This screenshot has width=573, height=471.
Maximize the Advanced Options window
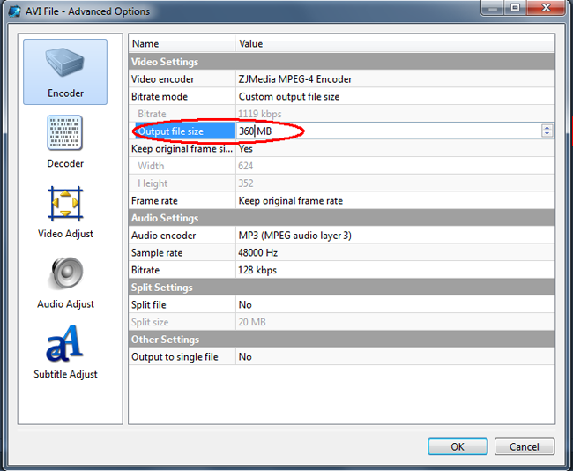(516, 8)
